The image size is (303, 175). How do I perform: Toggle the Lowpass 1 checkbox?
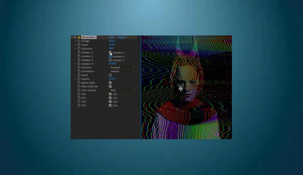(x=110, y=52)
